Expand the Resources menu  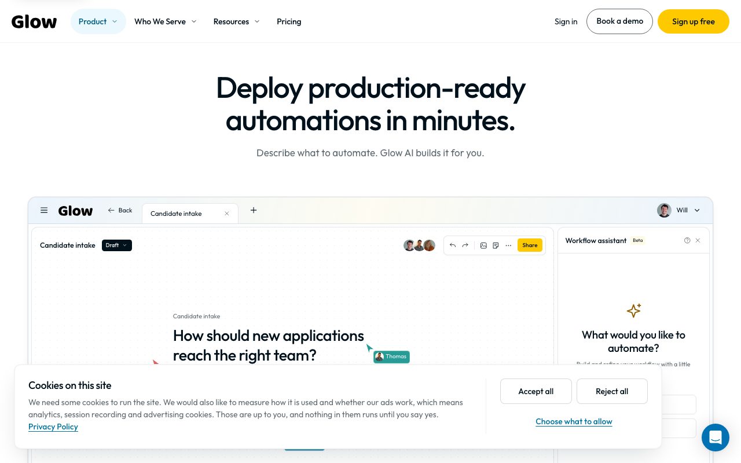tap(236, 21)
